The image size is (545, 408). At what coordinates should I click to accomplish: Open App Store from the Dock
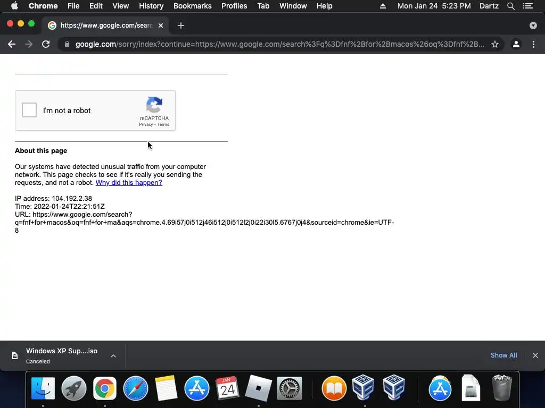pyautogui.click(x=197, y=388)
